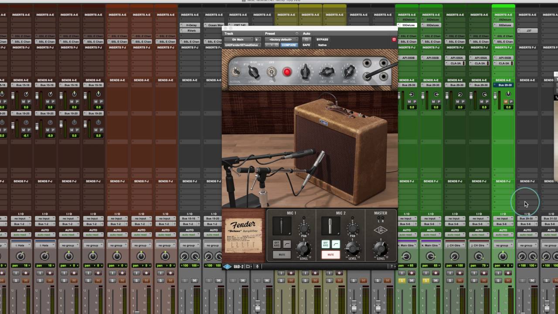The image size is (558, 314).
Task: Click the Speaker selector knob
Action: [254, 72]
